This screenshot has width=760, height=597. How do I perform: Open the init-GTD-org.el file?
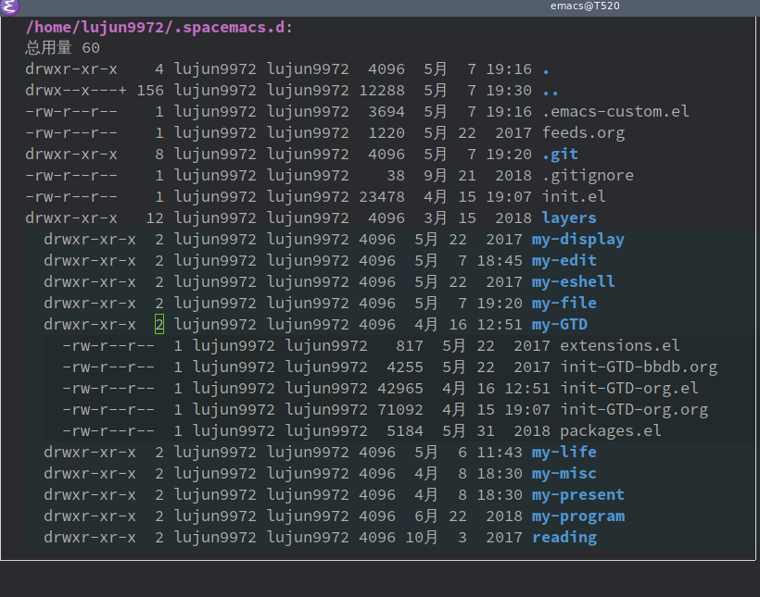click(628, 388)
